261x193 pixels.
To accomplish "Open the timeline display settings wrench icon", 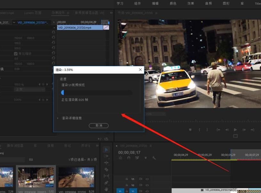I will (153, 158).
